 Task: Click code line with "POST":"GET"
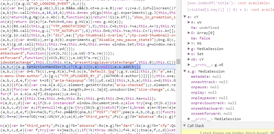pos(88,112)
